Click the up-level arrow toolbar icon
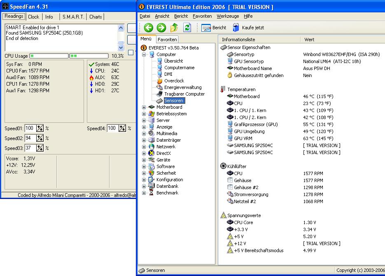385x276 pixels. (174, 28)
